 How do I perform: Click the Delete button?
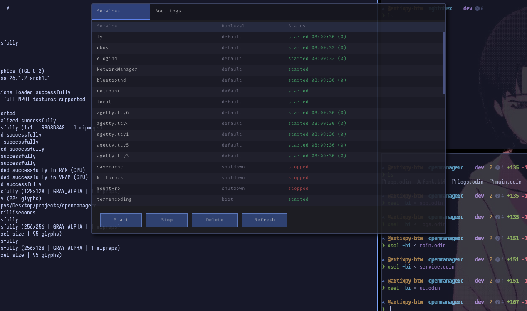coord(215,220)
